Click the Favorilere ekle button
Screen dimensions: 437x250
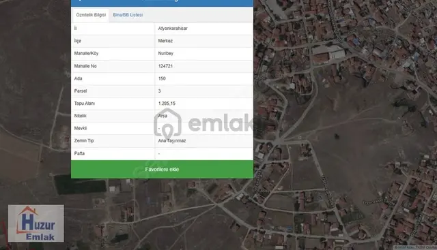pyautogui.click(x=162, y=169)
